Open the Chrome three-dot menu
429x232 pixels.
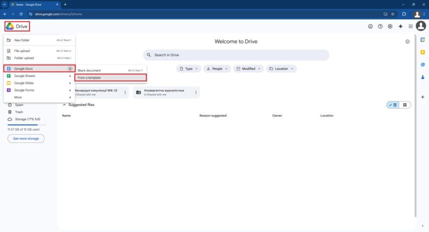tap(424, 14)
